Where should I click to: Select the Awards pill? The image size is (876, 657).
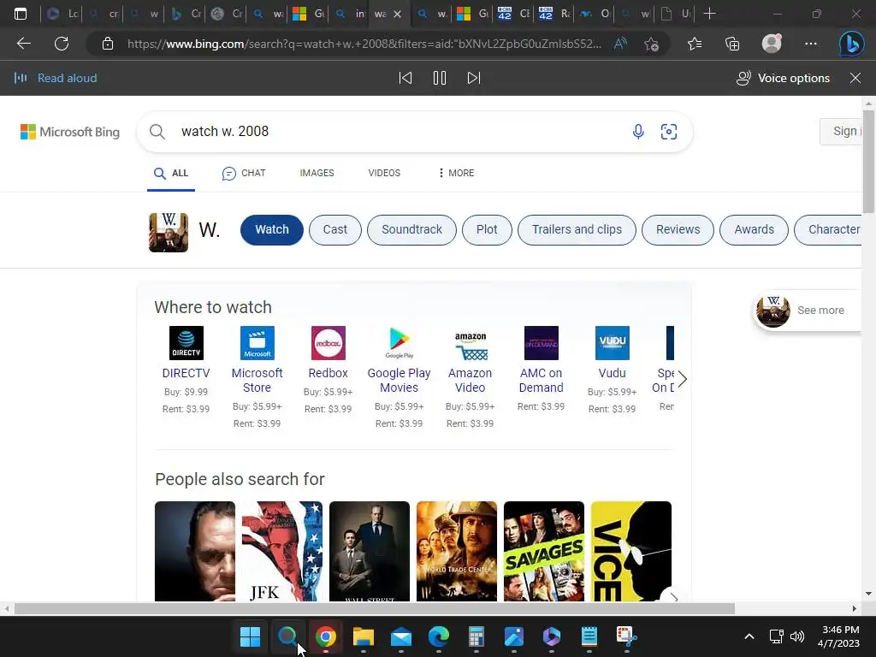click(754, 229)
